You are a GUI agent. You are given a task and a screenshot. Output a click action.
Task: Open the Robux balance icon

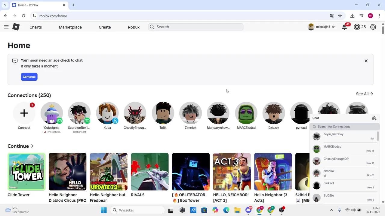tap(357, 27)
